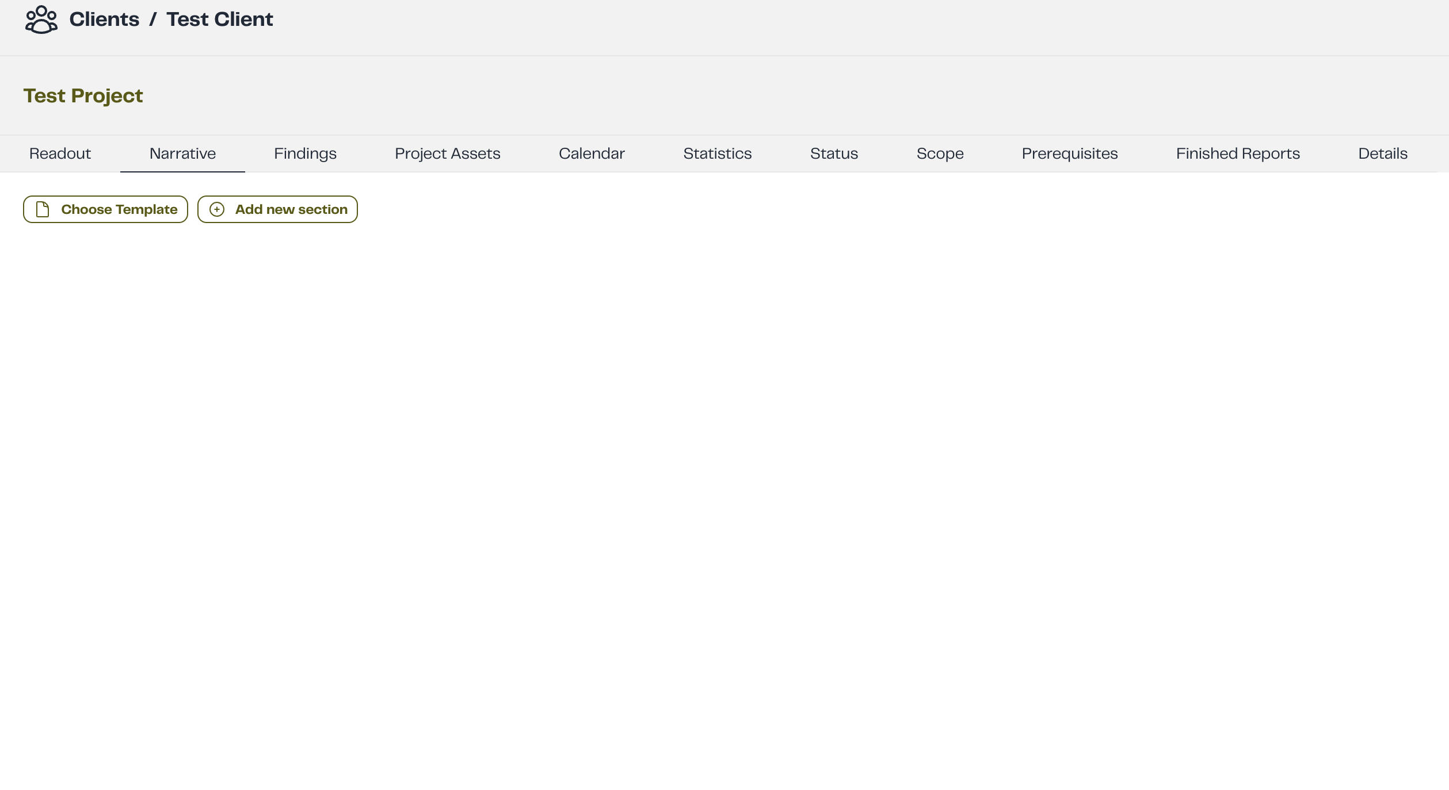The width and height of the screenshot is (1449, 790).
Task: Click the Test Project heading
Action: (83, 95)
